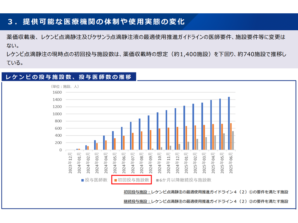This screenshot has height=223, width=298.
Task: Click the orange 初回投与施設数 legend swatch
Action: click(115, 180)
